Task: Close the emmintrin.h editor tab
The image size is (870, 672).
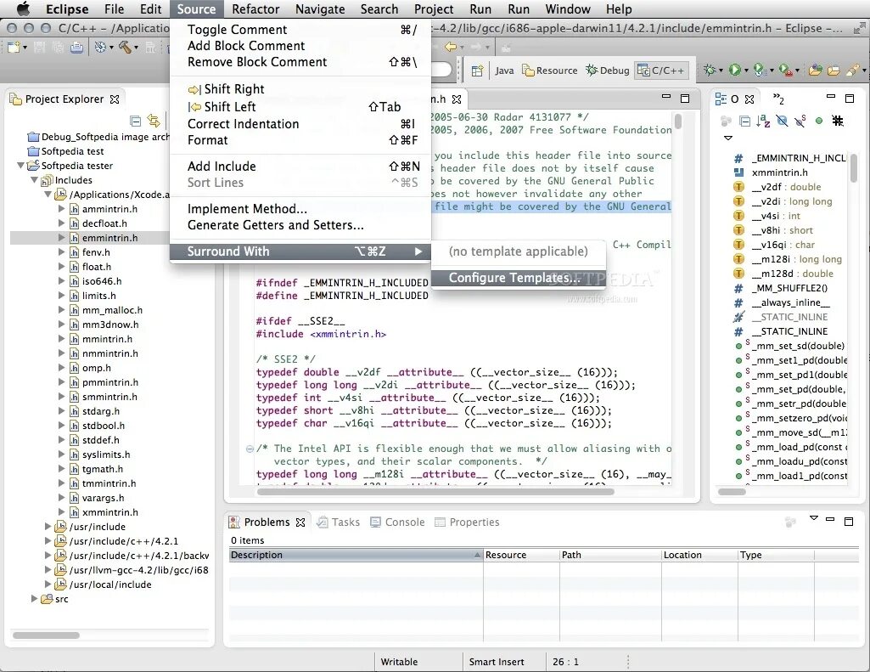Action: [457, 99]
